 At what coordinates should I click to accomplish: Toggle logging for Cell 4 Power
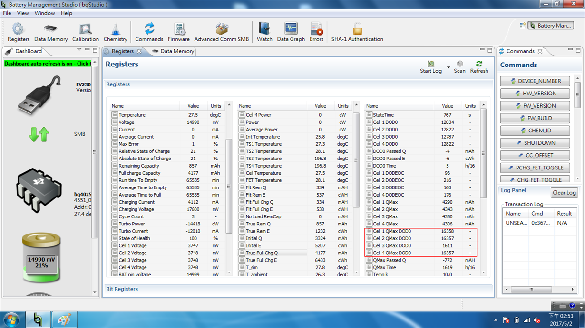click(242, 115)
